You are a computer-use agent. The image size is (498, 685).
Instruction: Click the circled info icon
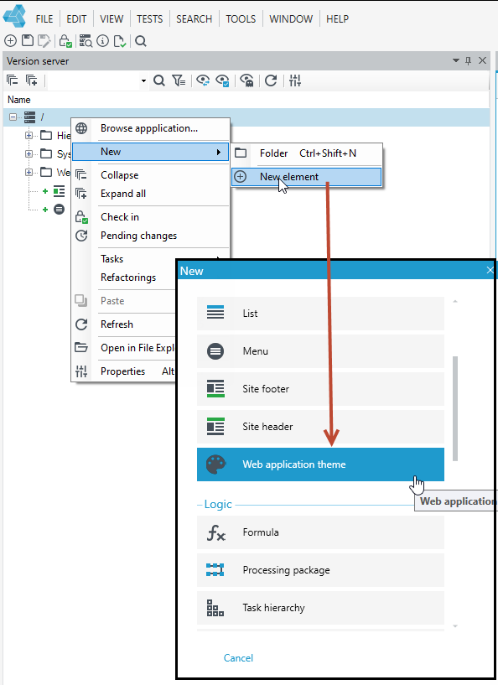pos(102,41)
